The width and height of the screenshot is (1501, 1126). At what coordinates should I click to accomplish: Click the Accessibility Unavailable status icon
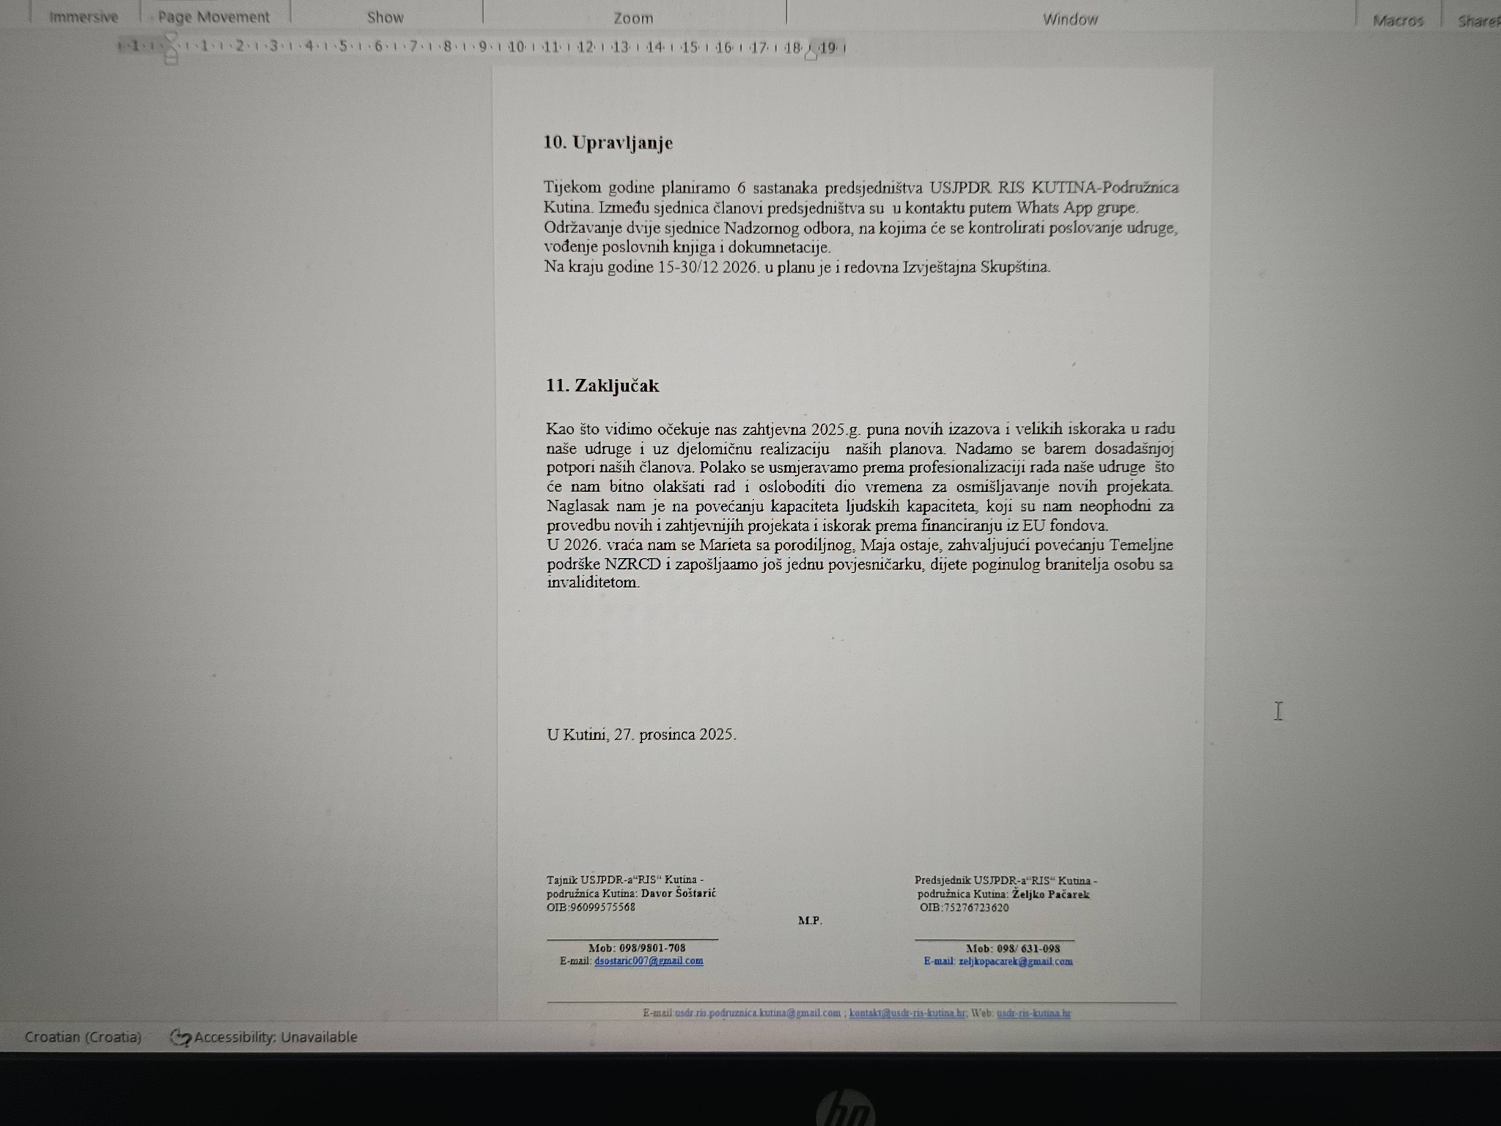coord(180,1037)
